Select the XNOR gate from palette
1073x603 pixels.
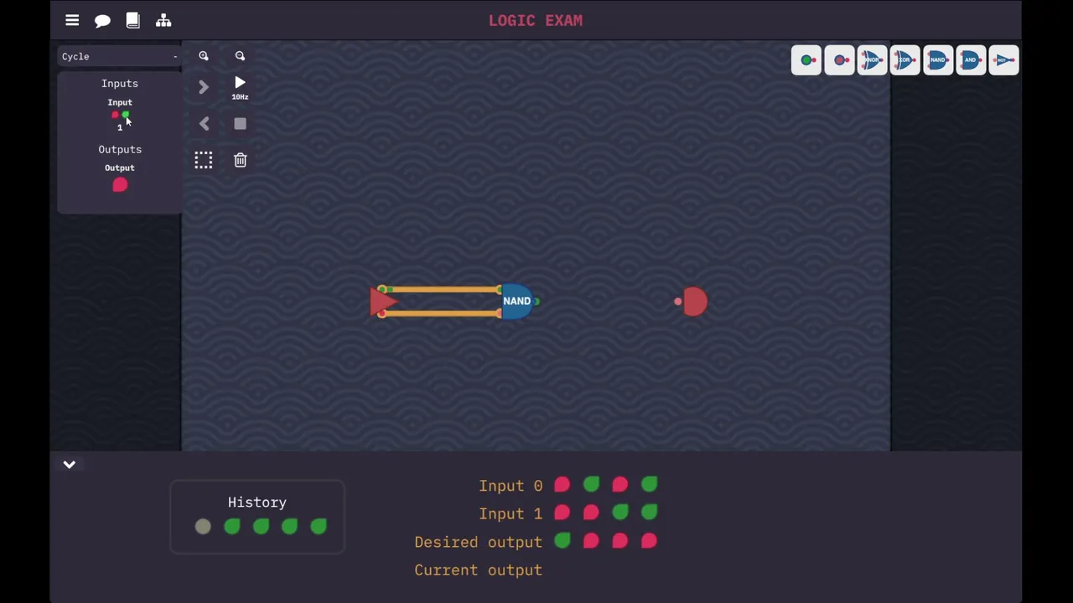pos(872,59)
